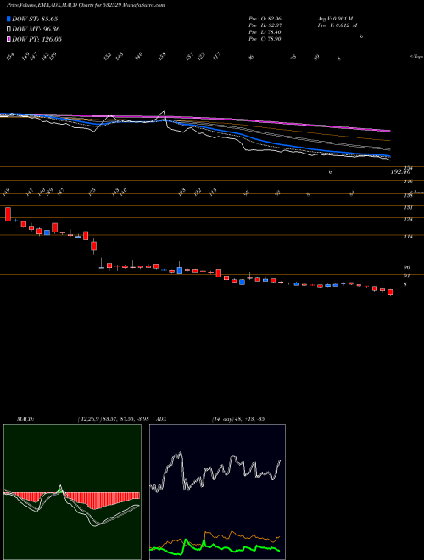The height and width of the screenshot is (560, 424).
Task: Click the white DOW MT legend swatch
Action: tap(8, 29)
